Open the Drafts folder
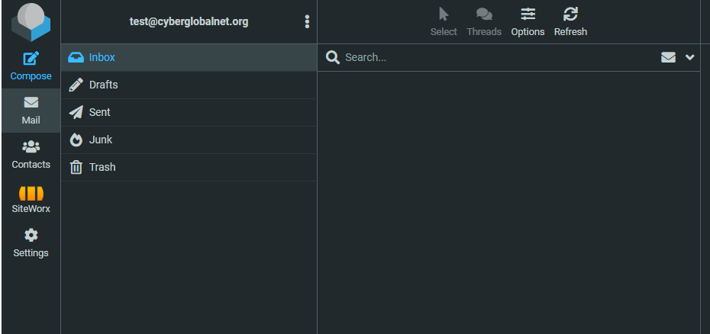This screenshot has height=334, width=710. pos(189,85)
